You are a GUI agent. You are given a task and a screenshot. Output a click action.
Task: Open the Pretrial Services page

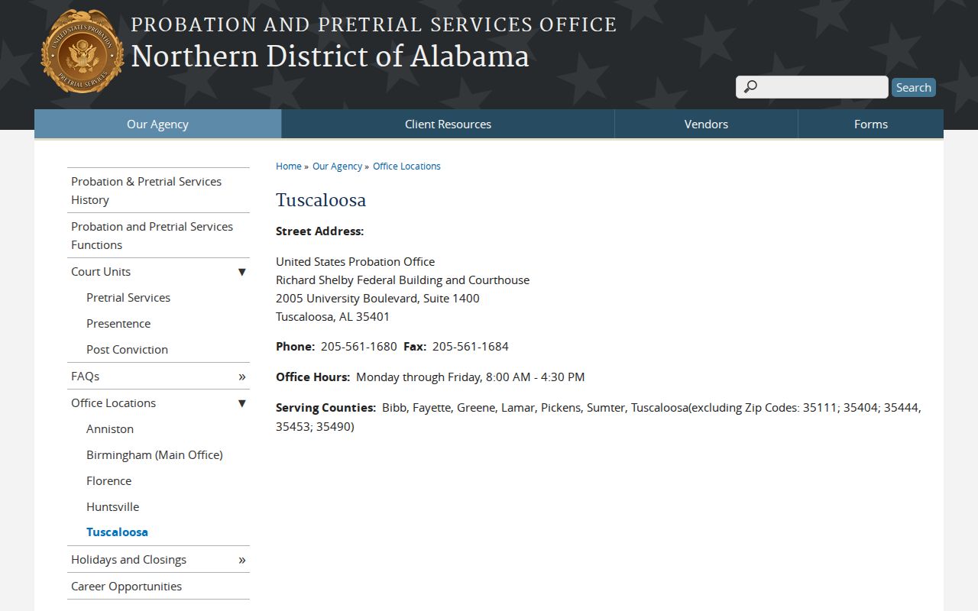click(x=128, y=298)
